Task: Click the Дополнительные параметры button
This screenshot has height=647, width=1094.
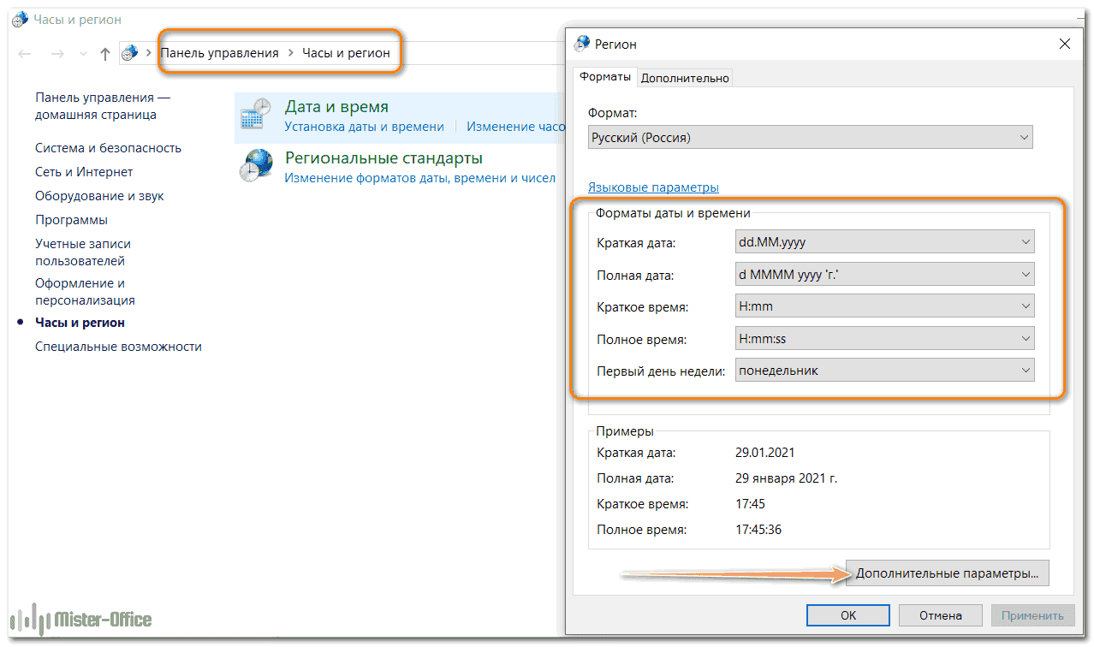Action: point(947,573)
